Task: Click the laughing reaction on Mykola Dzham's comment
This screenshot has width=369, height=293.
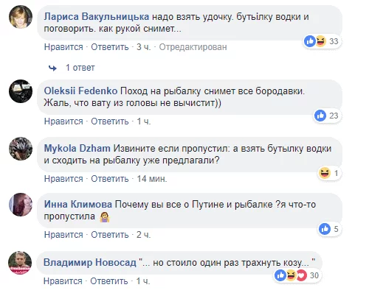Action: 325,173
